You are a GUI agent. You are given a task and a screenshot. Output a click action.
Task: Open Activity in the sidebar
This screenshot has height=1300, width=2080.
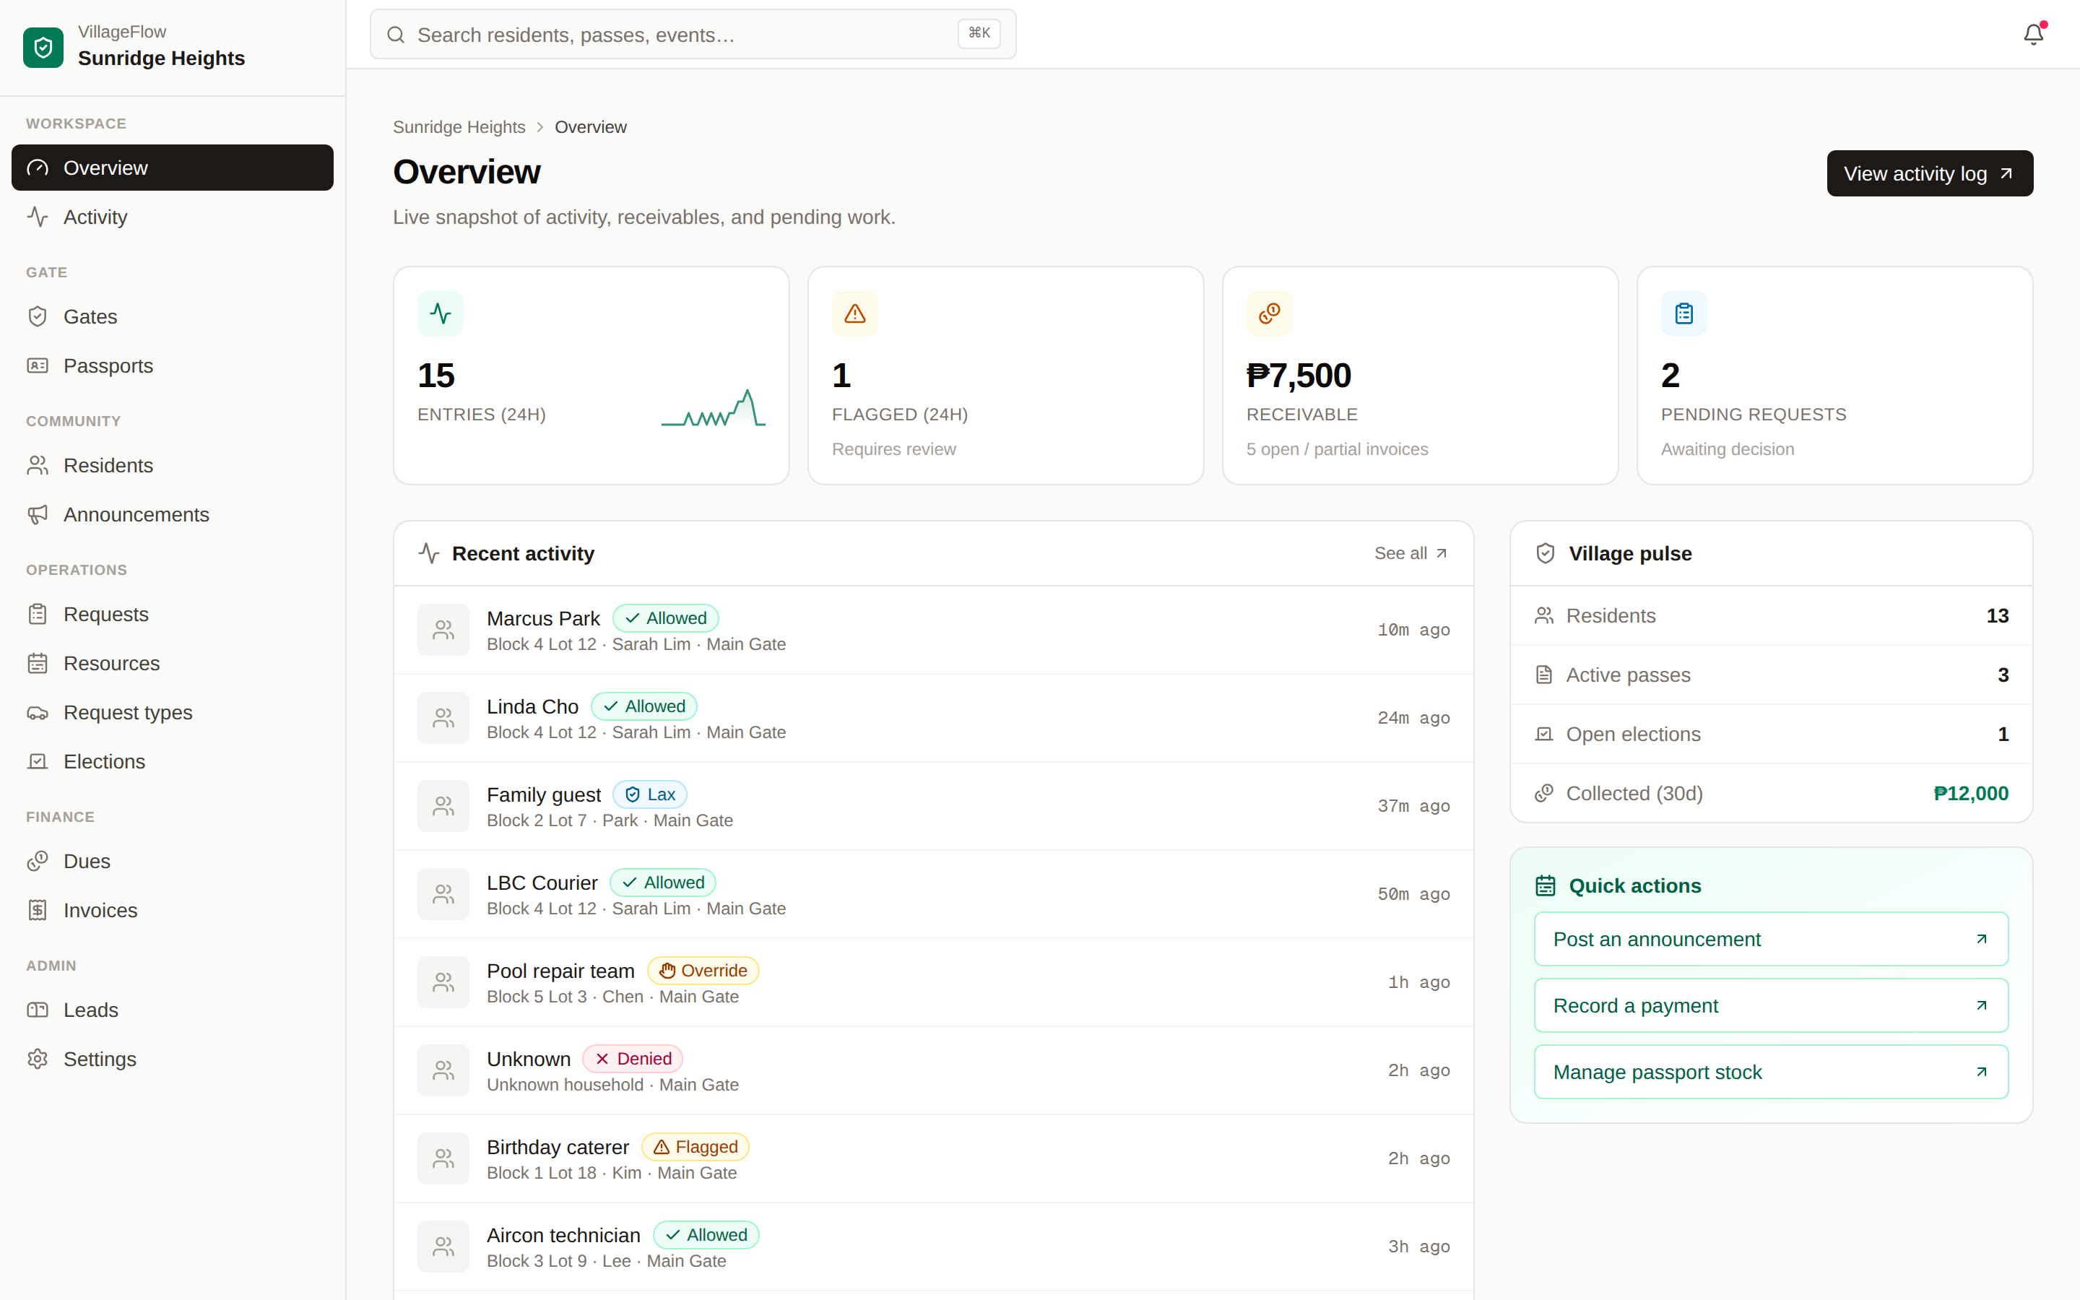pos(172,217)
